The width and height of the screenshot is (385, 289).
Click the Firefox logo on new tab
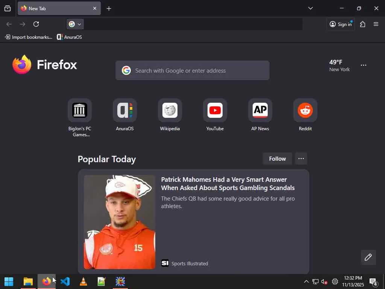pyautogui.click(x=45, y=65)
